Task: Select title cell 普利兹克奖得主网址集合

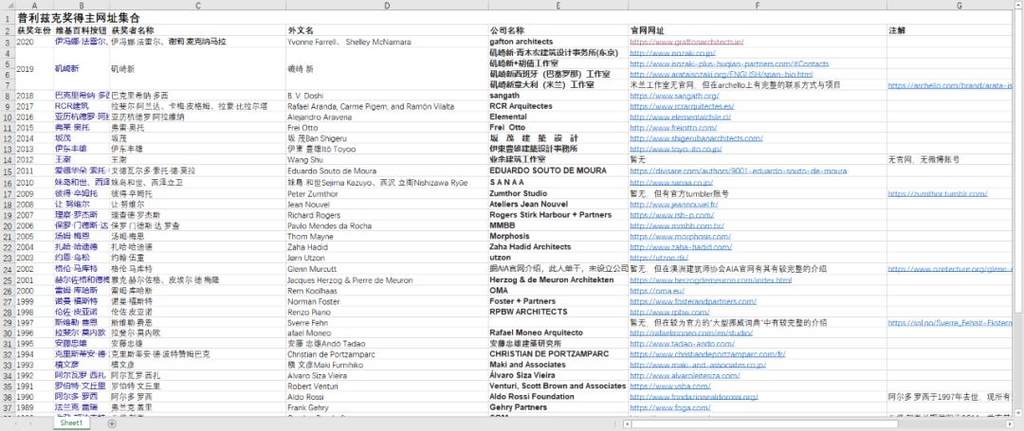Action: pyautogui.click(x=78, y=18)
